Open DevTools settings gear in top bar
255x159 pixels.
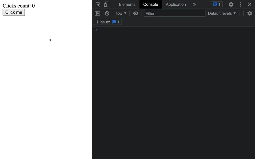(231, 4)
